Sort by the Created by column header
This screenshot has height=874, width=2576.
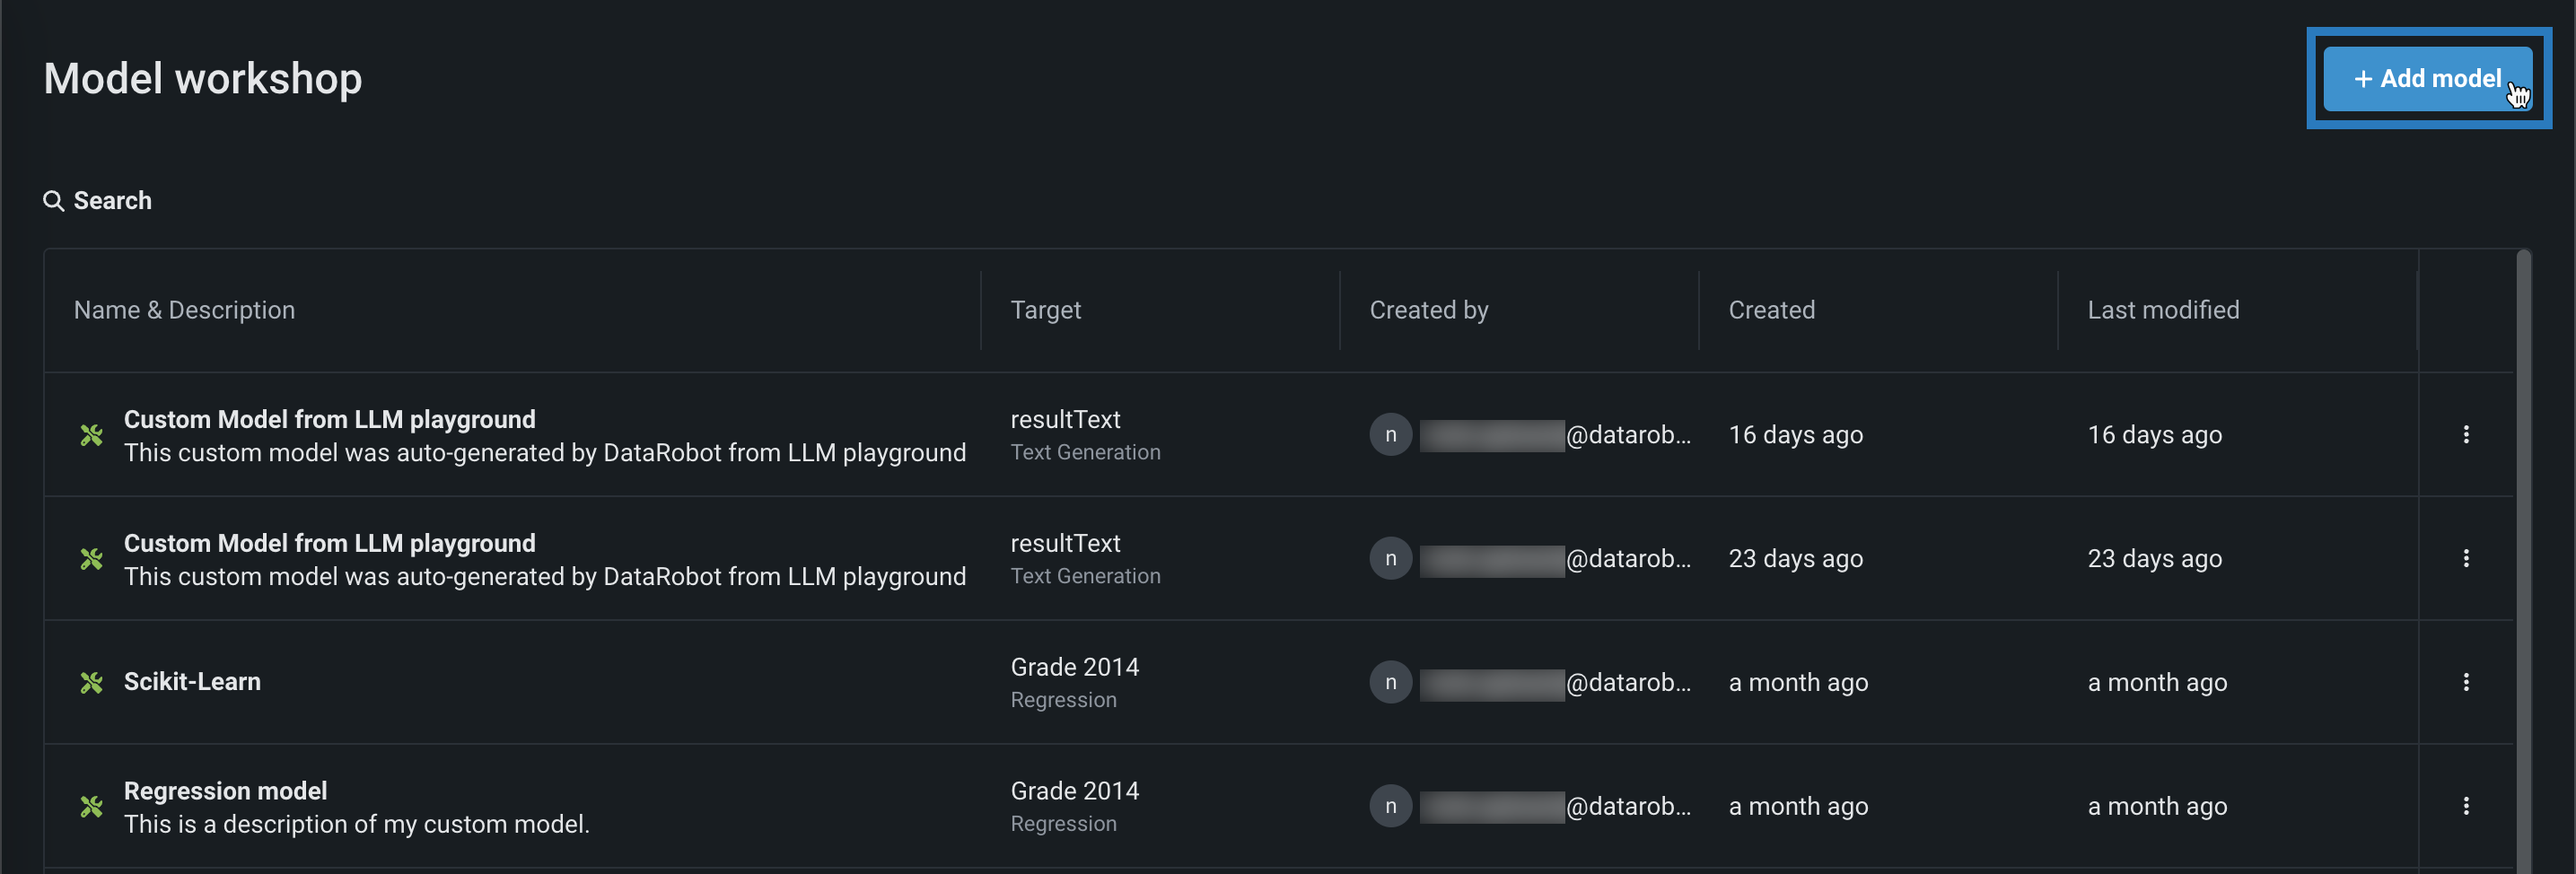click(1428, 310)
